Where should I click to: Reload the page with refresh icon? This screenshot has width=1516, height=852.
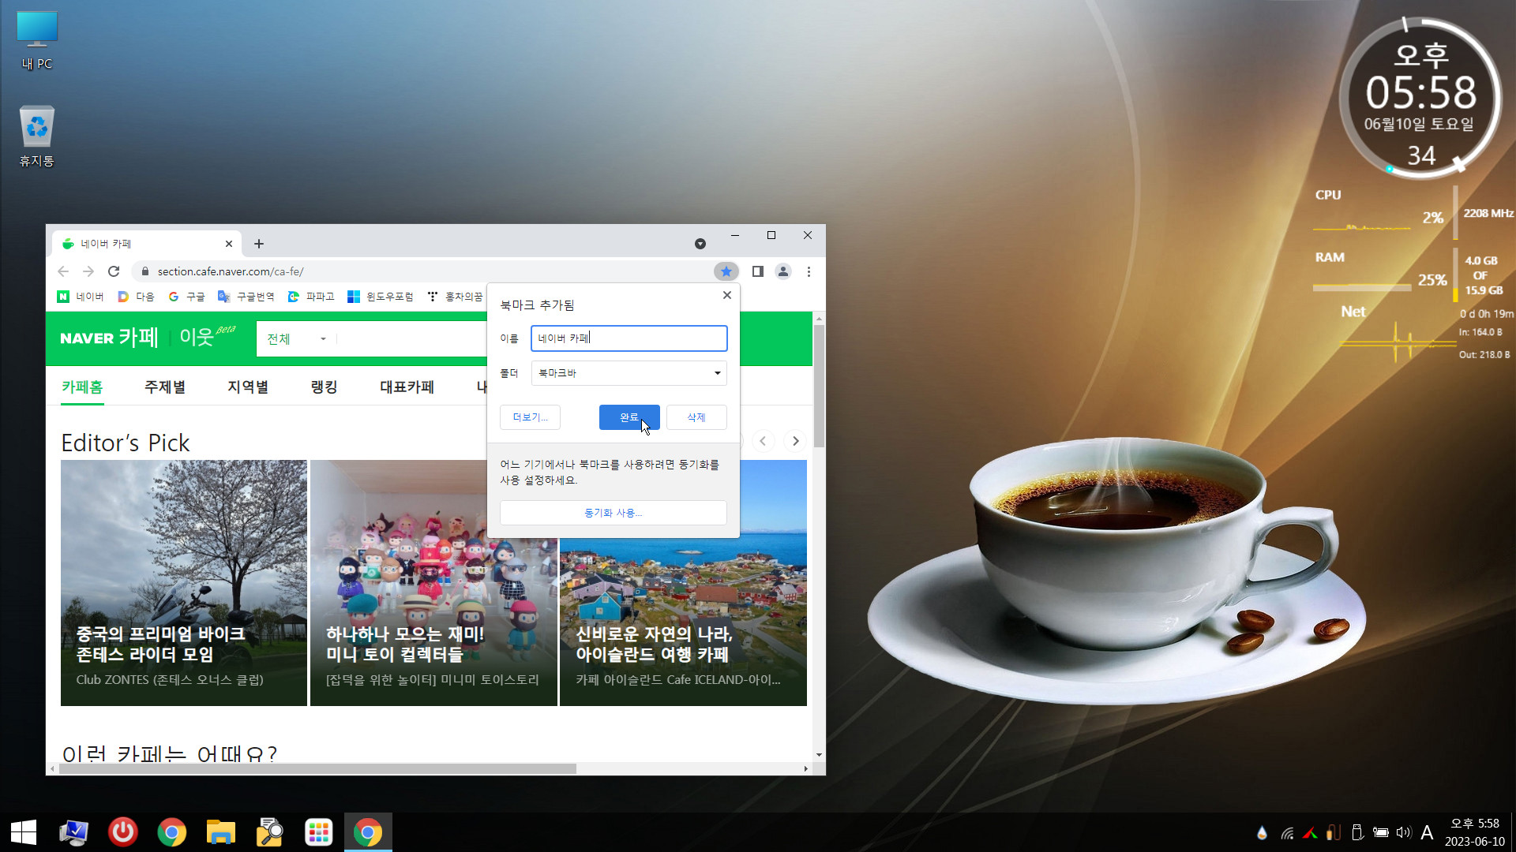click(x=114, y=271)
